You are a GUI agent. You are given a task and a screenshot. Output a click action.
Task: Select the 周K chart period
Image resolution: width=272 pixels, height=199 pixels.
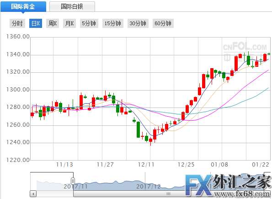[53, 23]
